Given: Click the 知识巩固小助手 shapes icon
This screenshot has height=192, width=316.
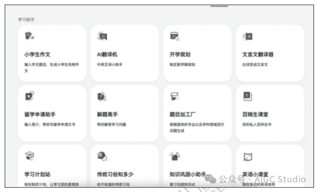Looking at the screenshot, I should click(x=175, y=156).
